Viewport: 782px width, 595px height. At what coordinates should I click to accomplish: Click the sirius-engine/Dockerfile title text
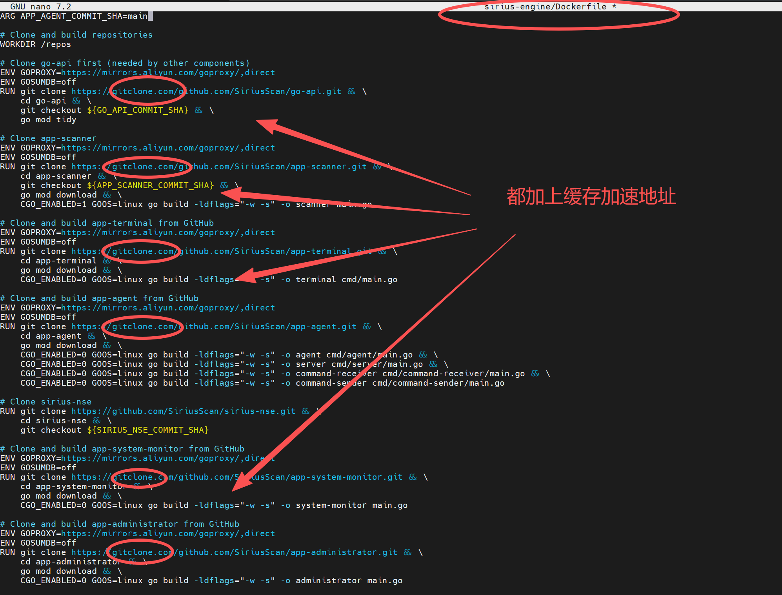[545, 7]
